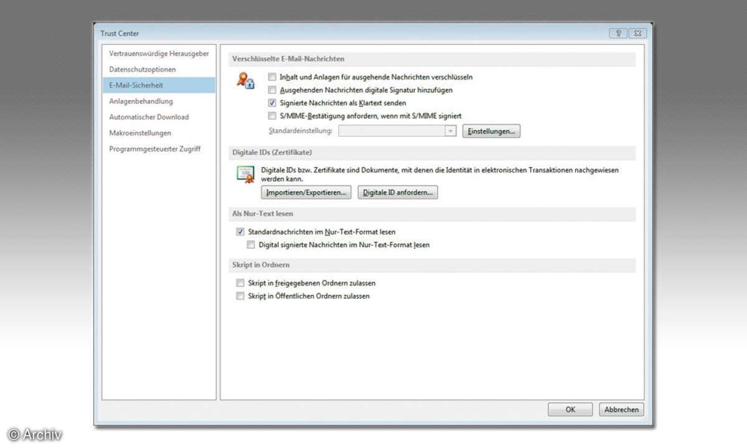Enable S/MIME-Bestätigung anfordern checkbox

pyautogui.click(x=272, y=116)
